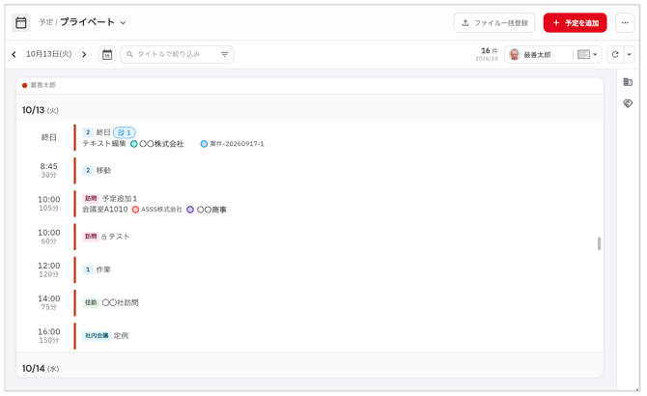Click the ○○商事 purple tag
647x396 pixels.
207,210
